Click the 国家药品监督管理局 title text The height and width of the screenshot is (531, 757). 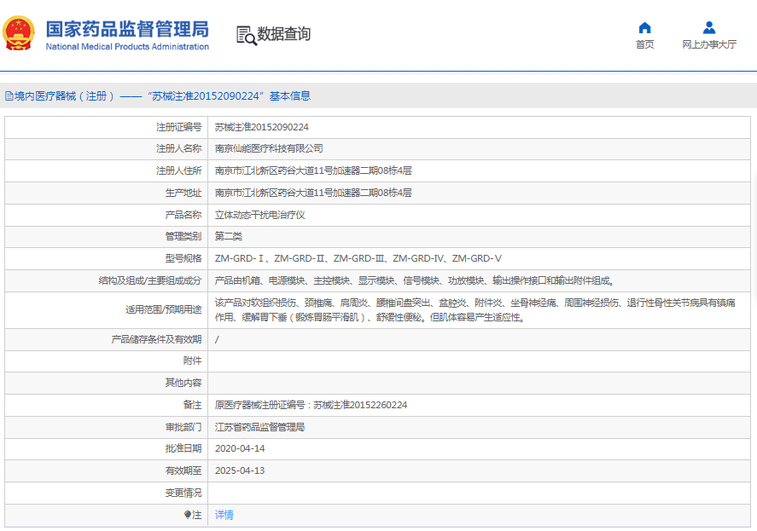[x=127, y=29]
